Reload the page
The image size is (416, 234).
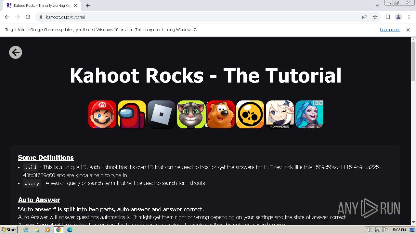[x=28, y=17]
